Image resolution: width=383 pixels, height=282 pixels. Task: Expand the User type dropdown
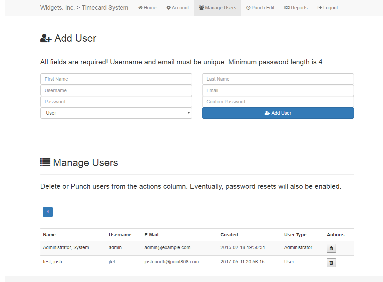point(116,113)
